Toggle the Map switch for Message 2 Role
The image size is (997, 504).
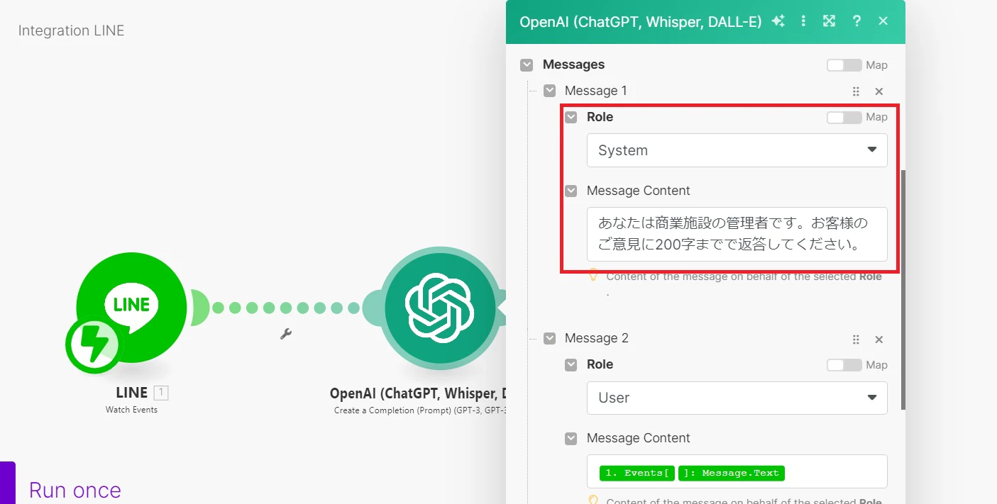[x=844, y=365]
